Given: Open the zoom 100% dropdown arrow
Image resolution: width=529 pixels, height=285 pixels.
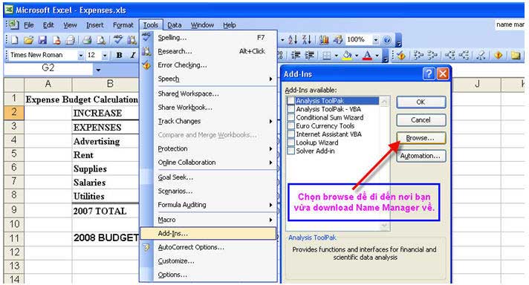Looking at the screenshot, I should [375, 40].
